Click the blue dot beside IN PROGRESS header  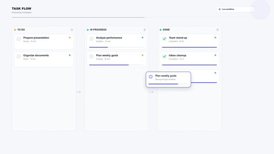88,30
